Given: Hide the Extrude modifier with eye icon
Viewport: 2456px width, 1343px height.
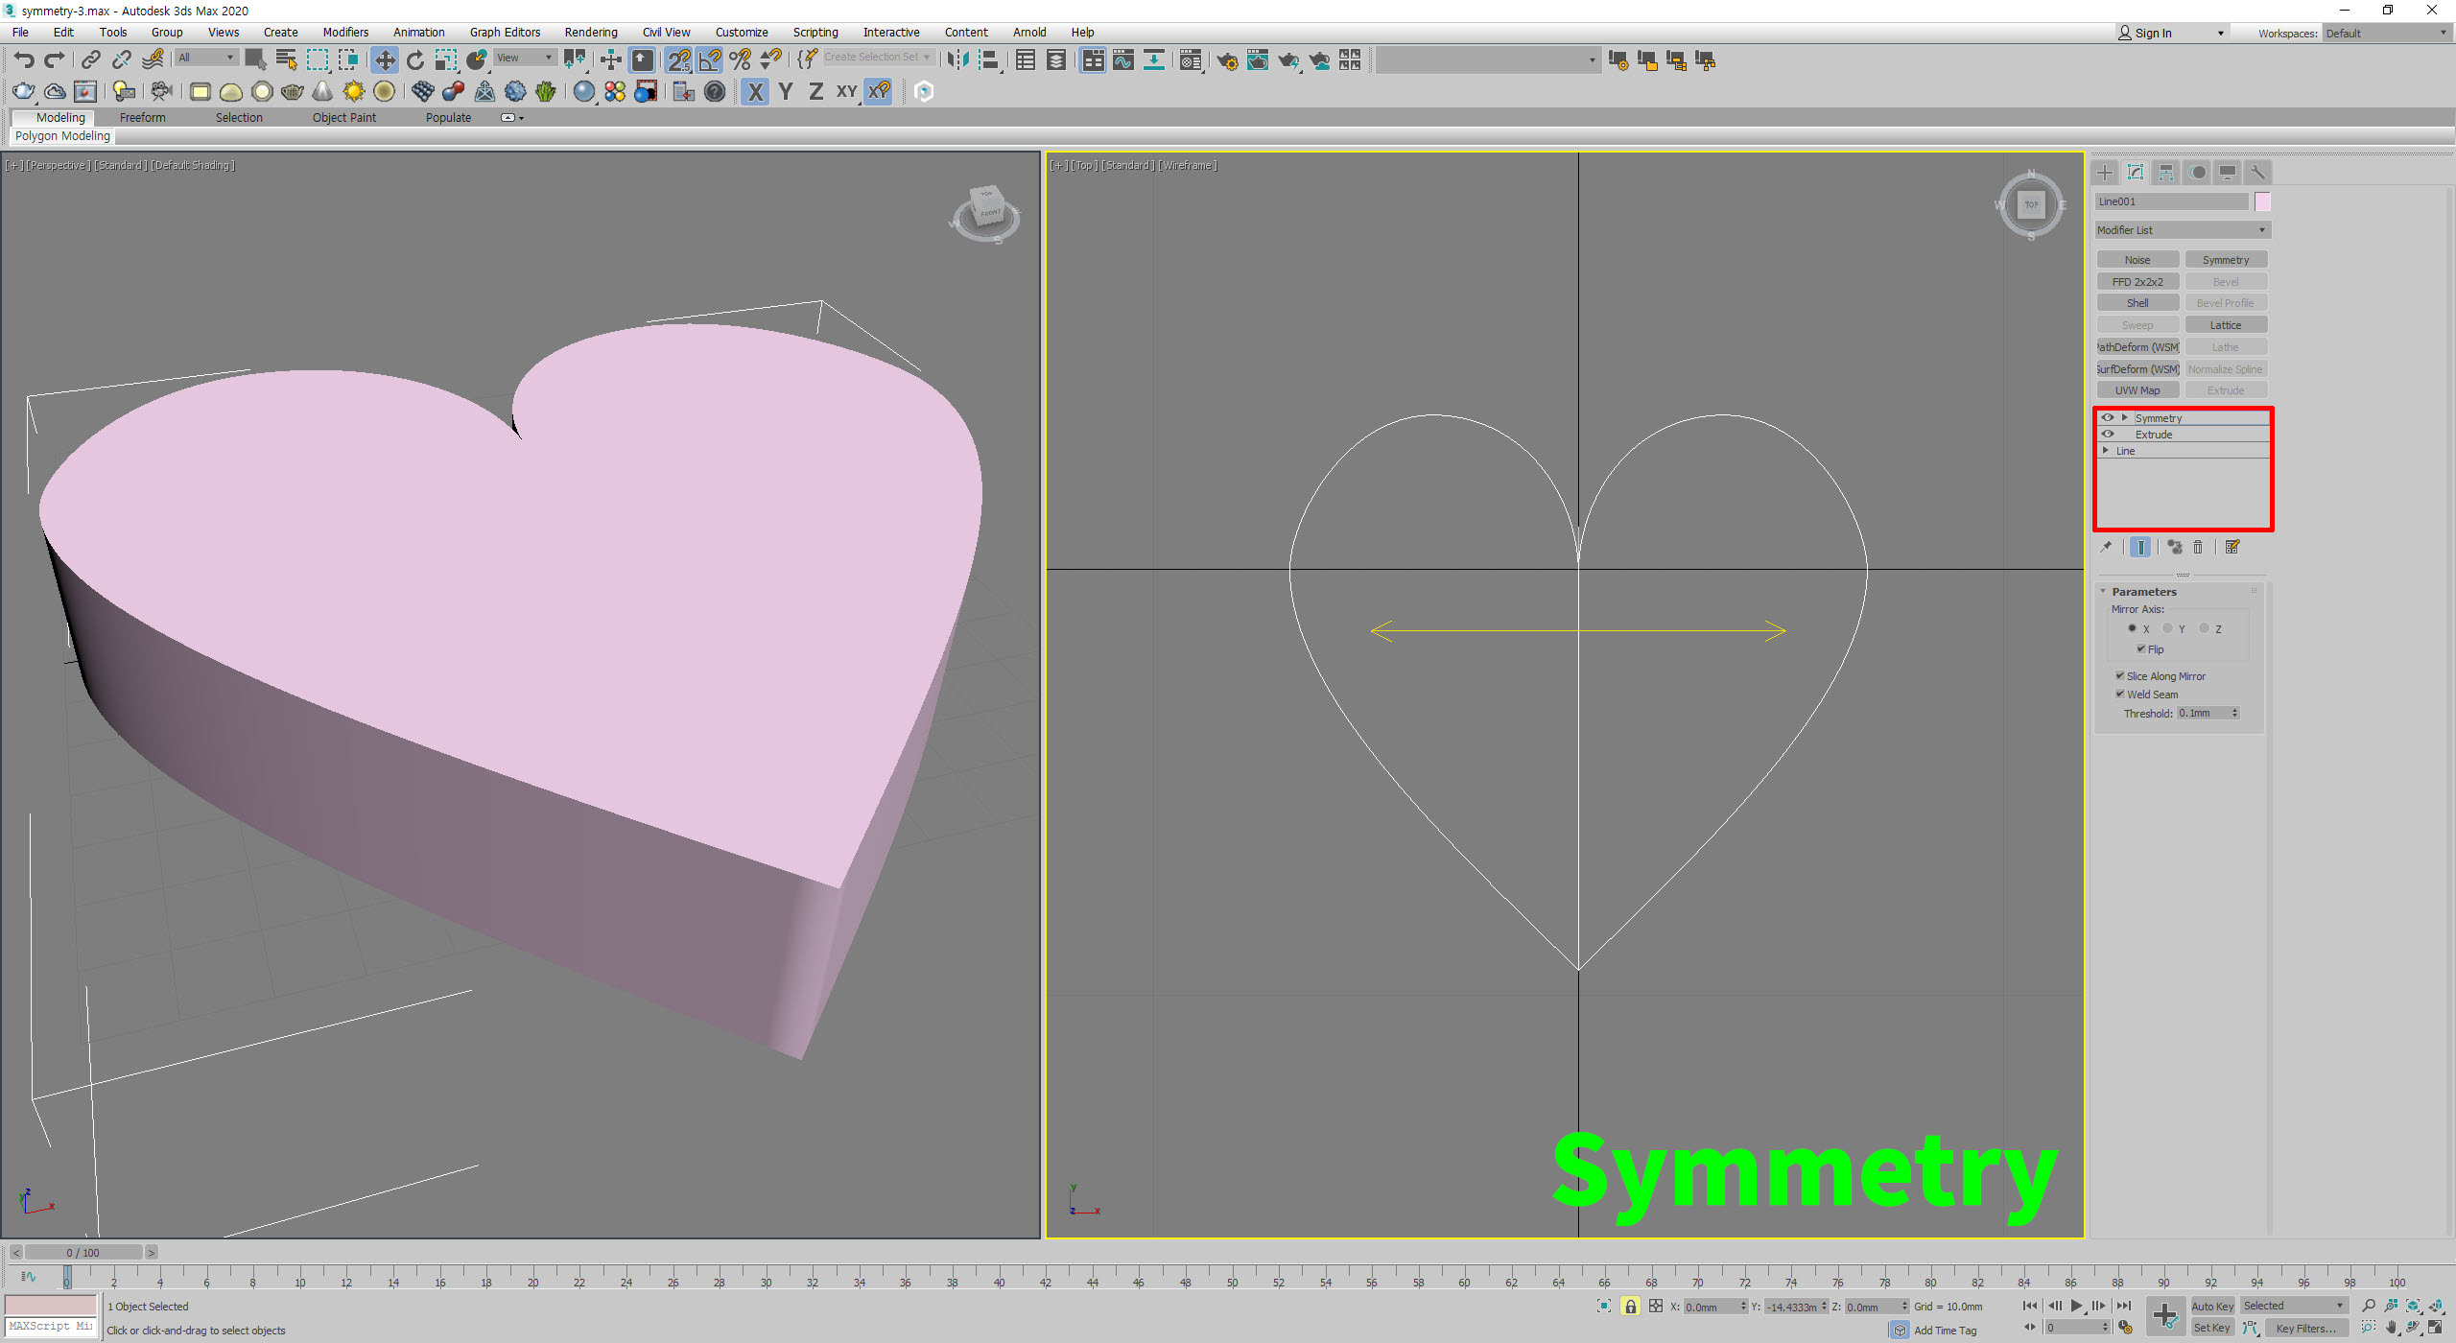Looking at the screenshot, I should point(2108,435).
